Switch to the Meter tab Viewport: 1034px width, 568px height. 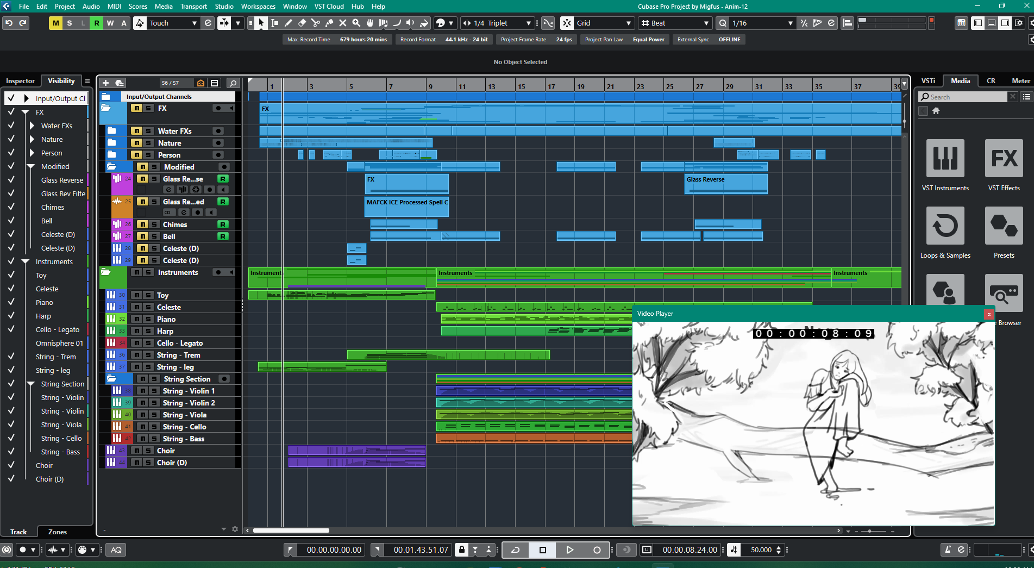click(1020, 81)
